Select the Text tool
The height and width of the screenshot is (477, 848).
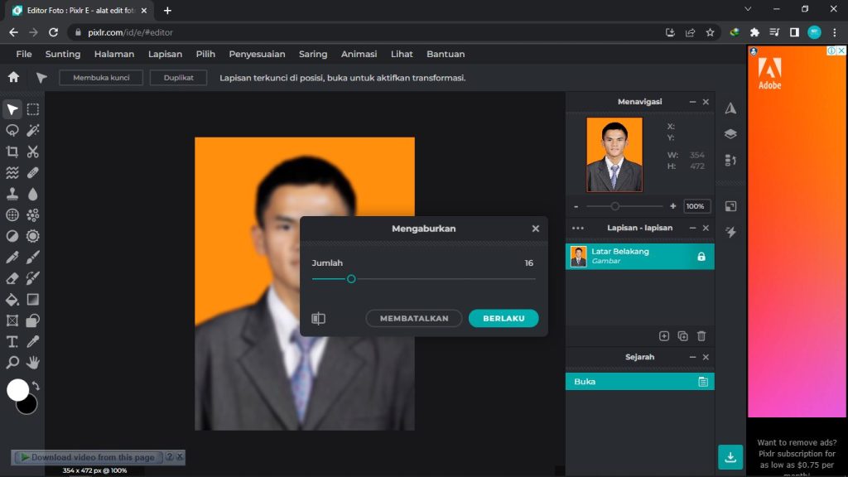click(12, 340)
